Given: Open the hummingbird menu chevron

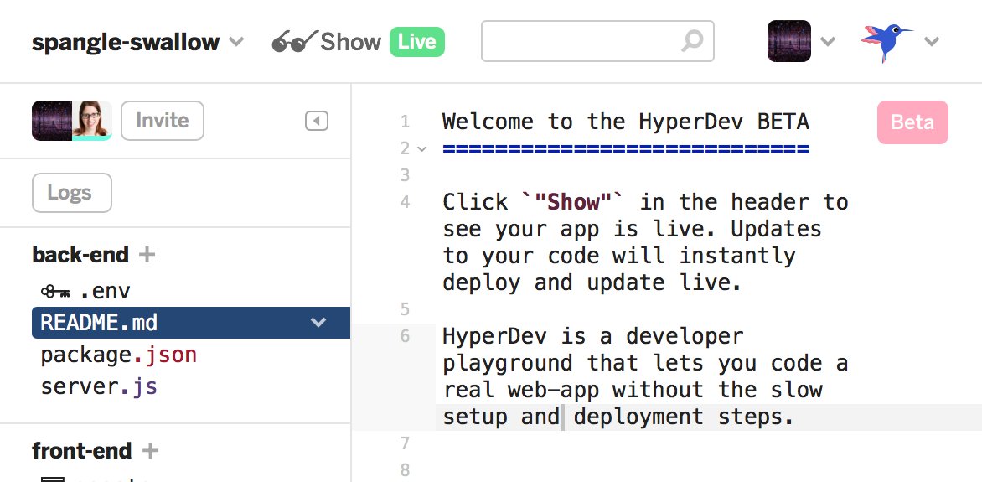Looking at the screenshot, I should pyautogui.click(x=931, y=42).
